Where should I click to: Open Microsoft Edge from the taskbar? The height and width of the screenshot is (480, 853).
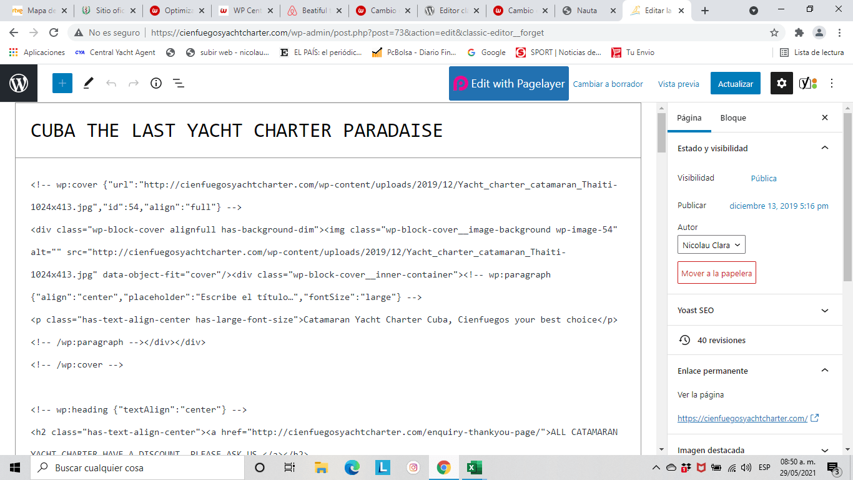point(352,467)
